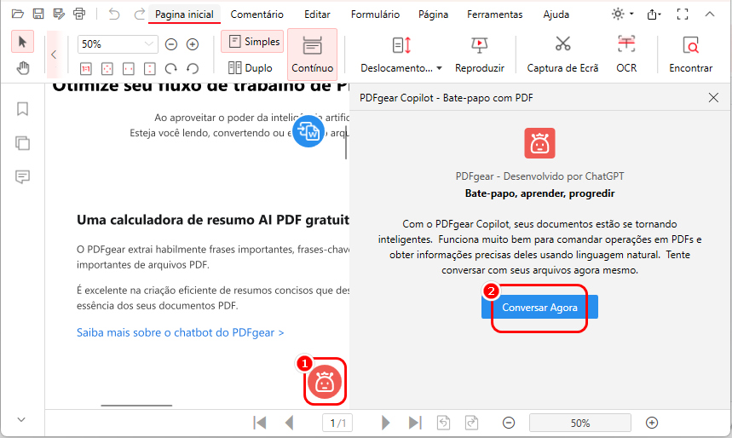Viewport: 732px width, 438px height.
Task: Rotate the page counterclockwise
Action: click(193, 69)
